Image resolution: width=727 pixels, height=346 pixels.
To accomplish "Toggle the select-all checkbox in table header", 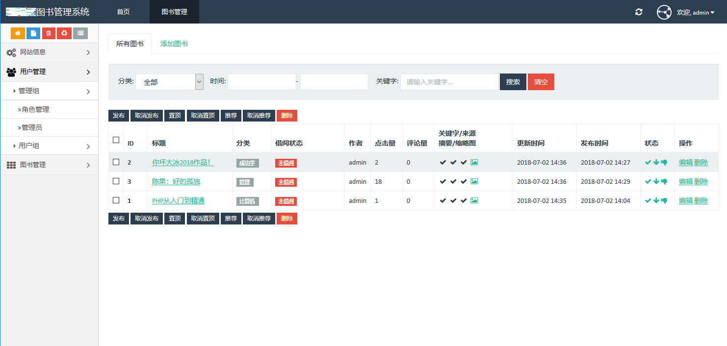I will tap(116, 140).
